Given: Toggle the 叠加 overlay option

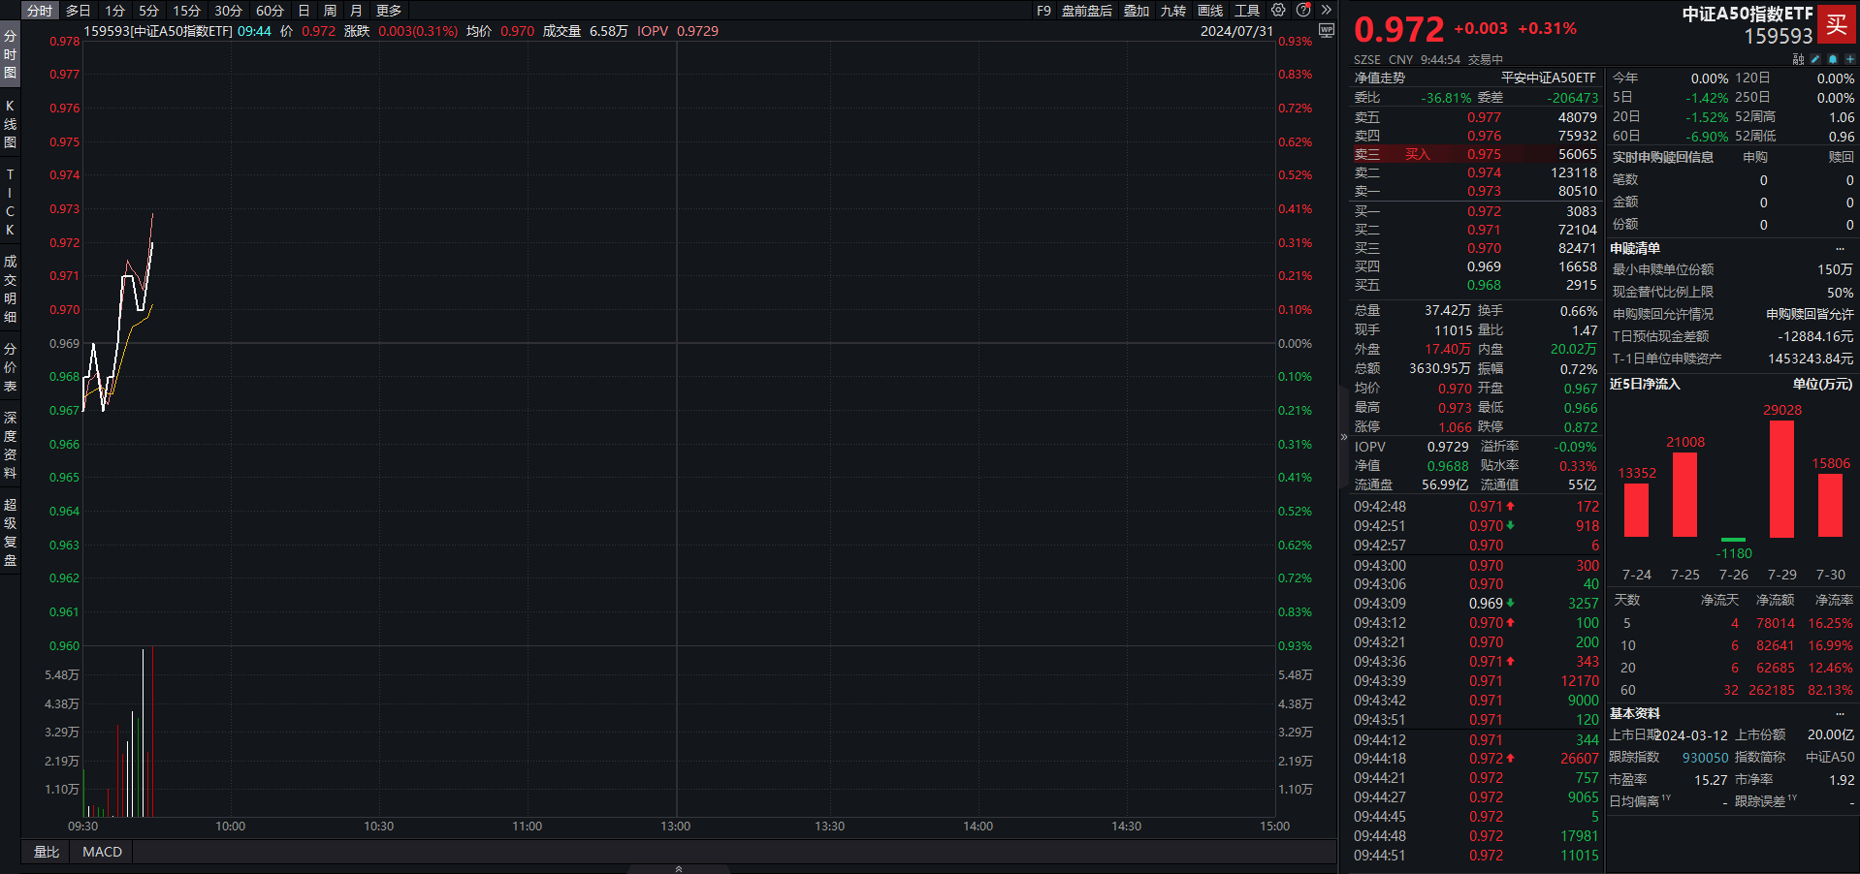Looking at the screenshot, I should click(1136, 11).
